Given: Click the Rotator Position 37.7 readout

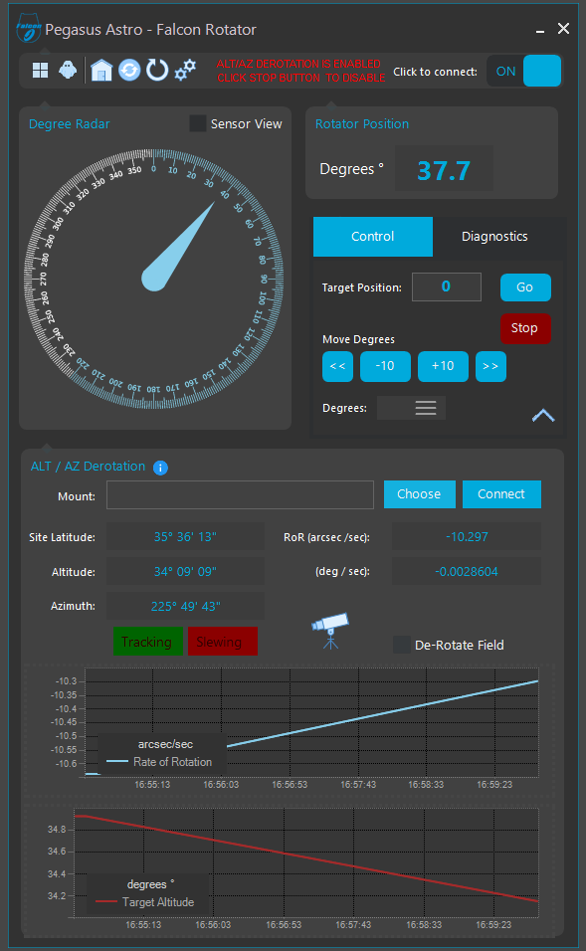Looking at the screenshot, I should pos(444,169).
